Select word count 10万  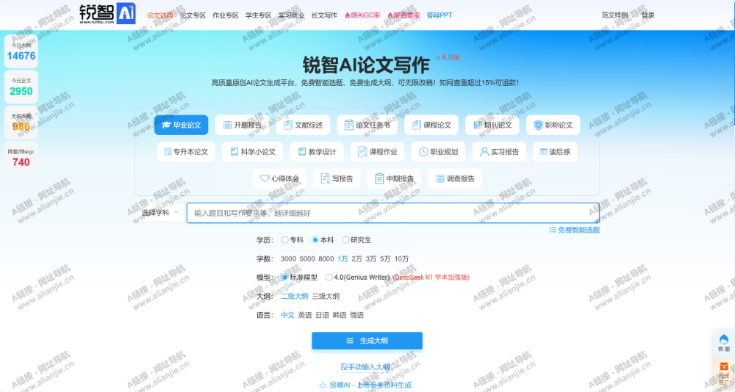coord(401,258)
